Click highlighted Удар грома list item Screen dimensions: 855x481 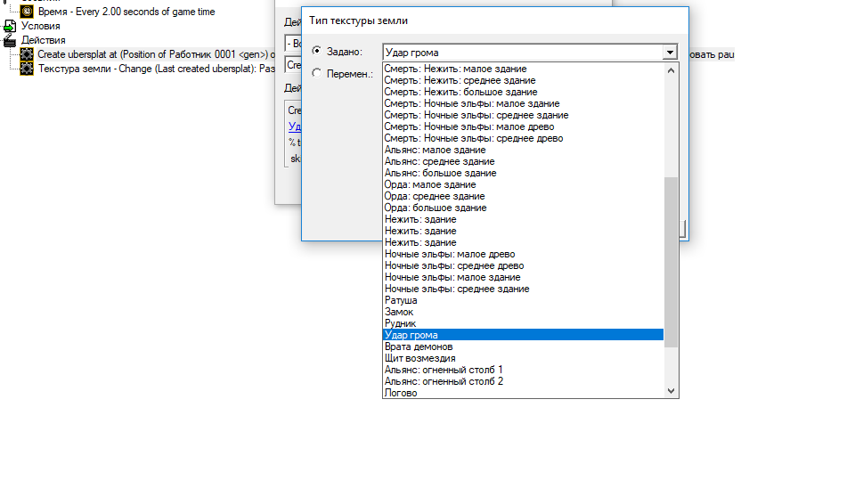524,335
